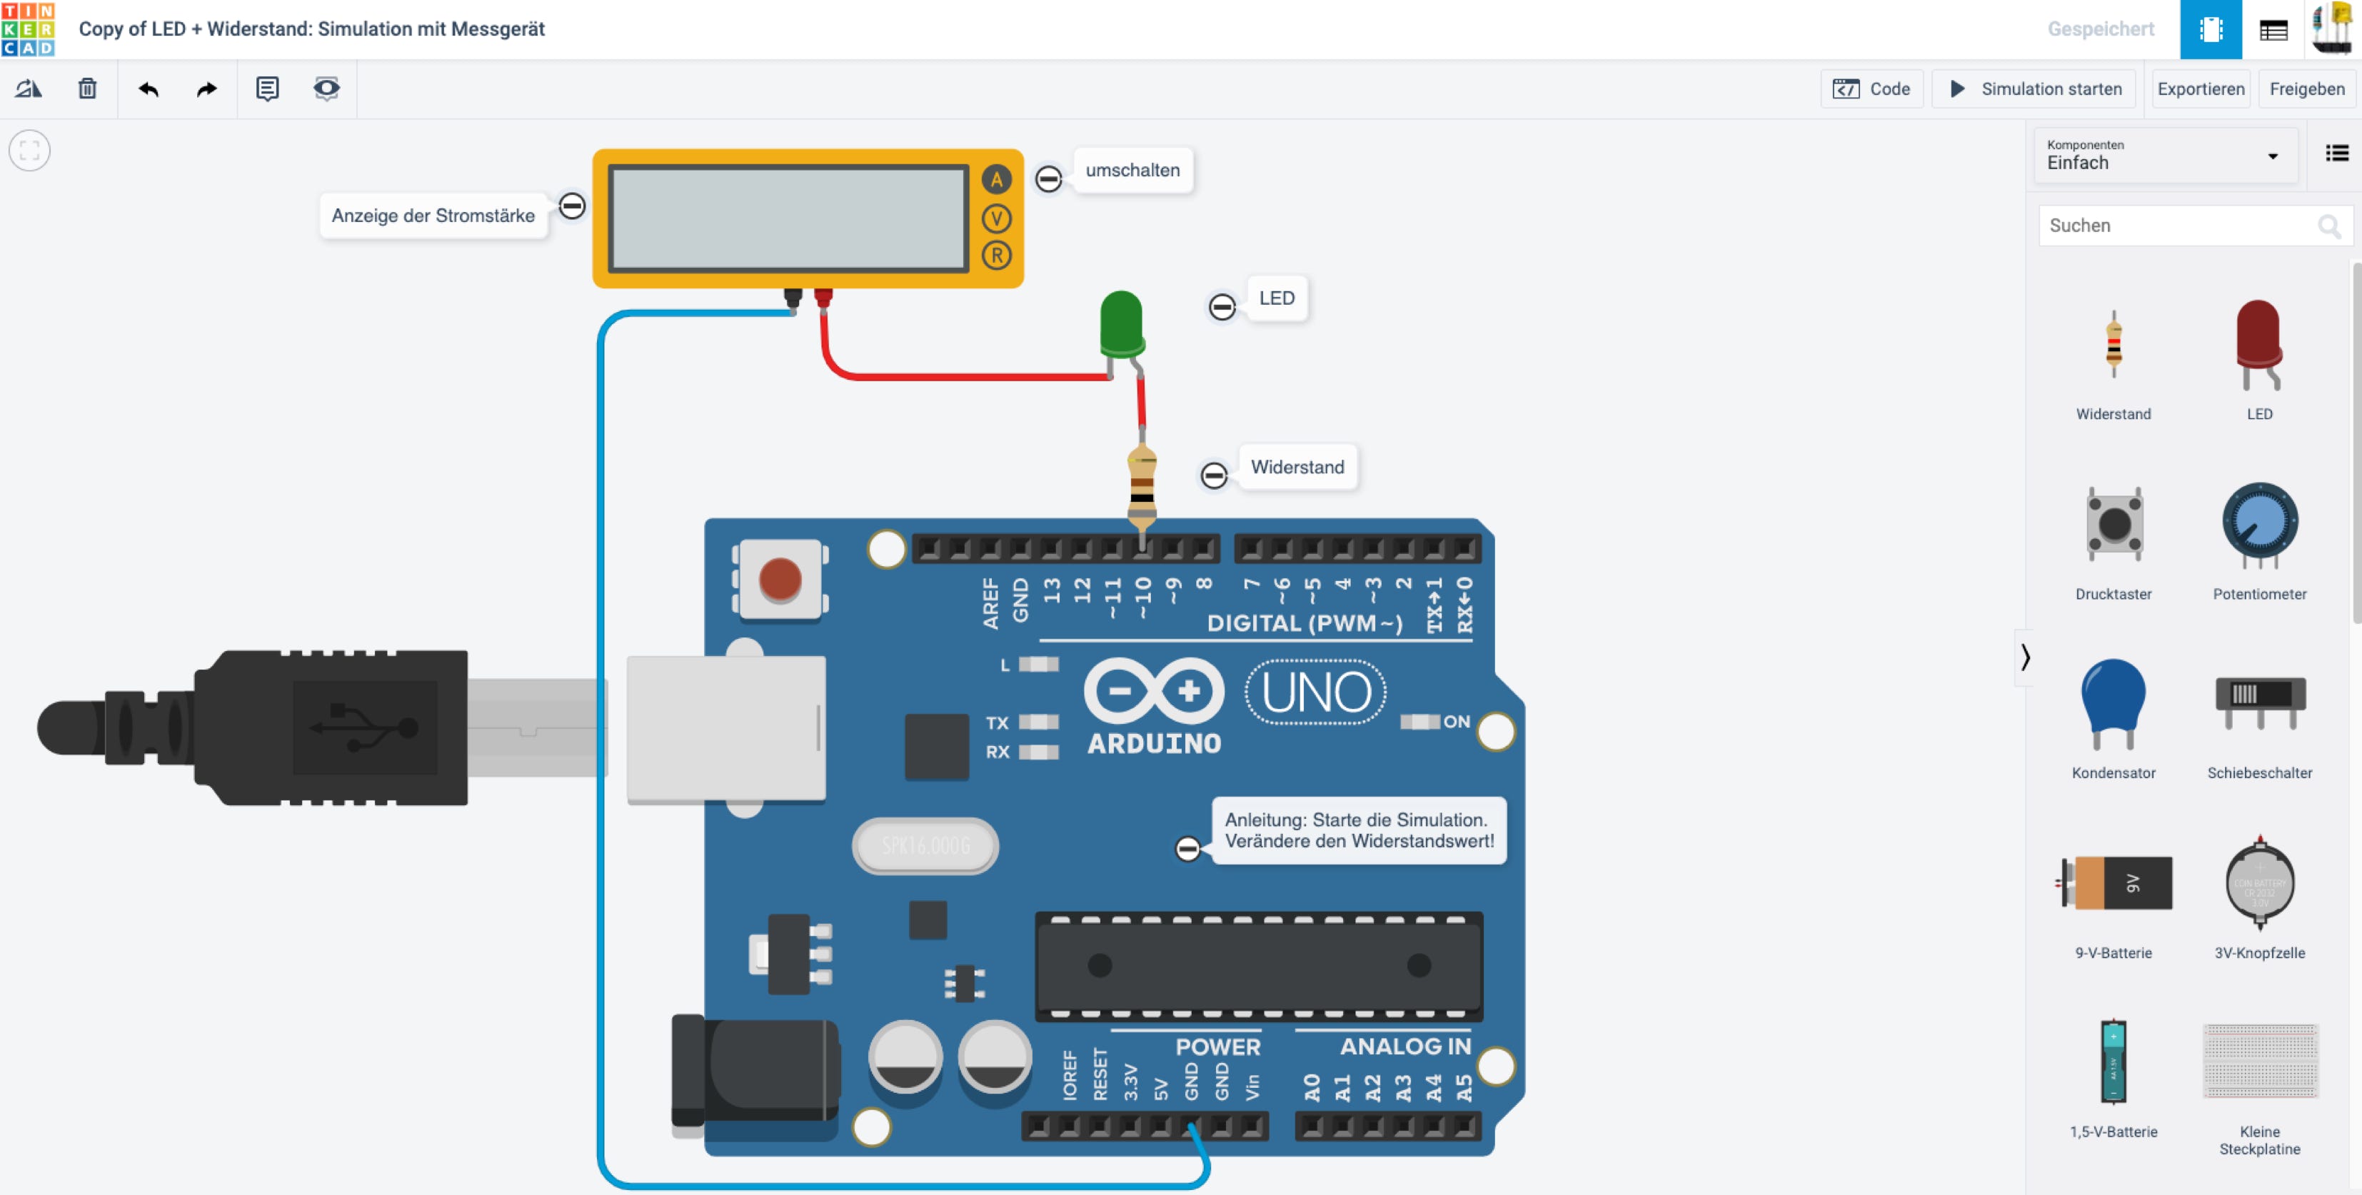Undo the last action
Viewport: 2362px width, 1195px height.
click(149, 89)
